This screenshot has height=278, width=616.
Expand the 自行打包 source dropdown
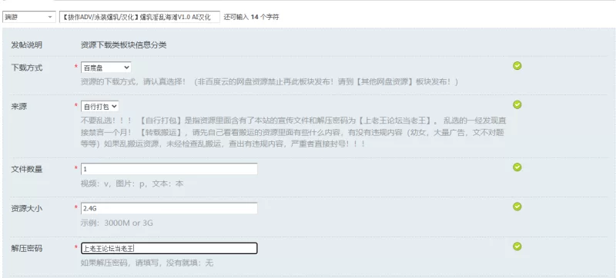coord(100,106)
